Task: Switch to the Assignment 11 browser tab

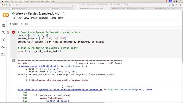Action: [x=55, y=9]
